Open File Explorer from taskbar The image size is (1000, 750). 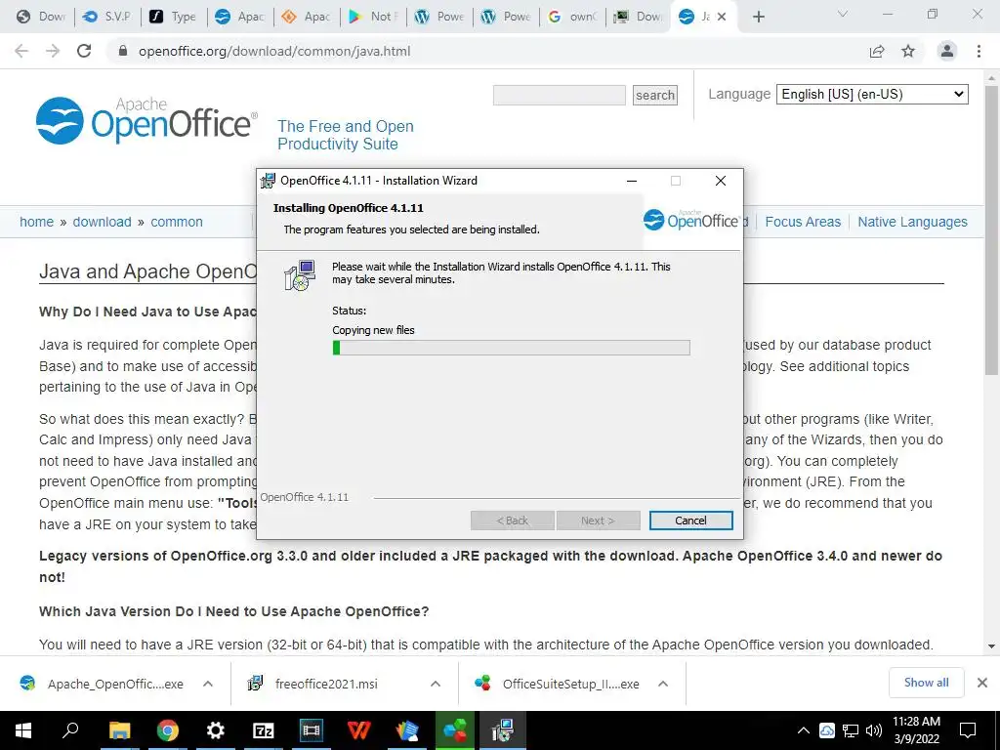point(119,730)
